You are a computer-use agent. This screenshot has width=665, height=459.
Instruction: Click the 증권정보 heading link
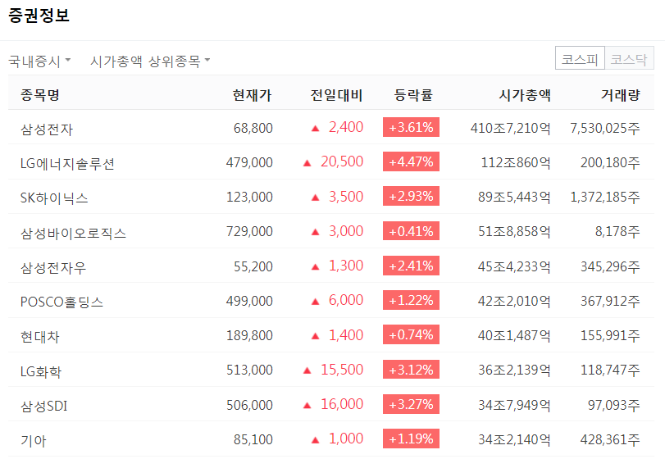click(39, 16)
